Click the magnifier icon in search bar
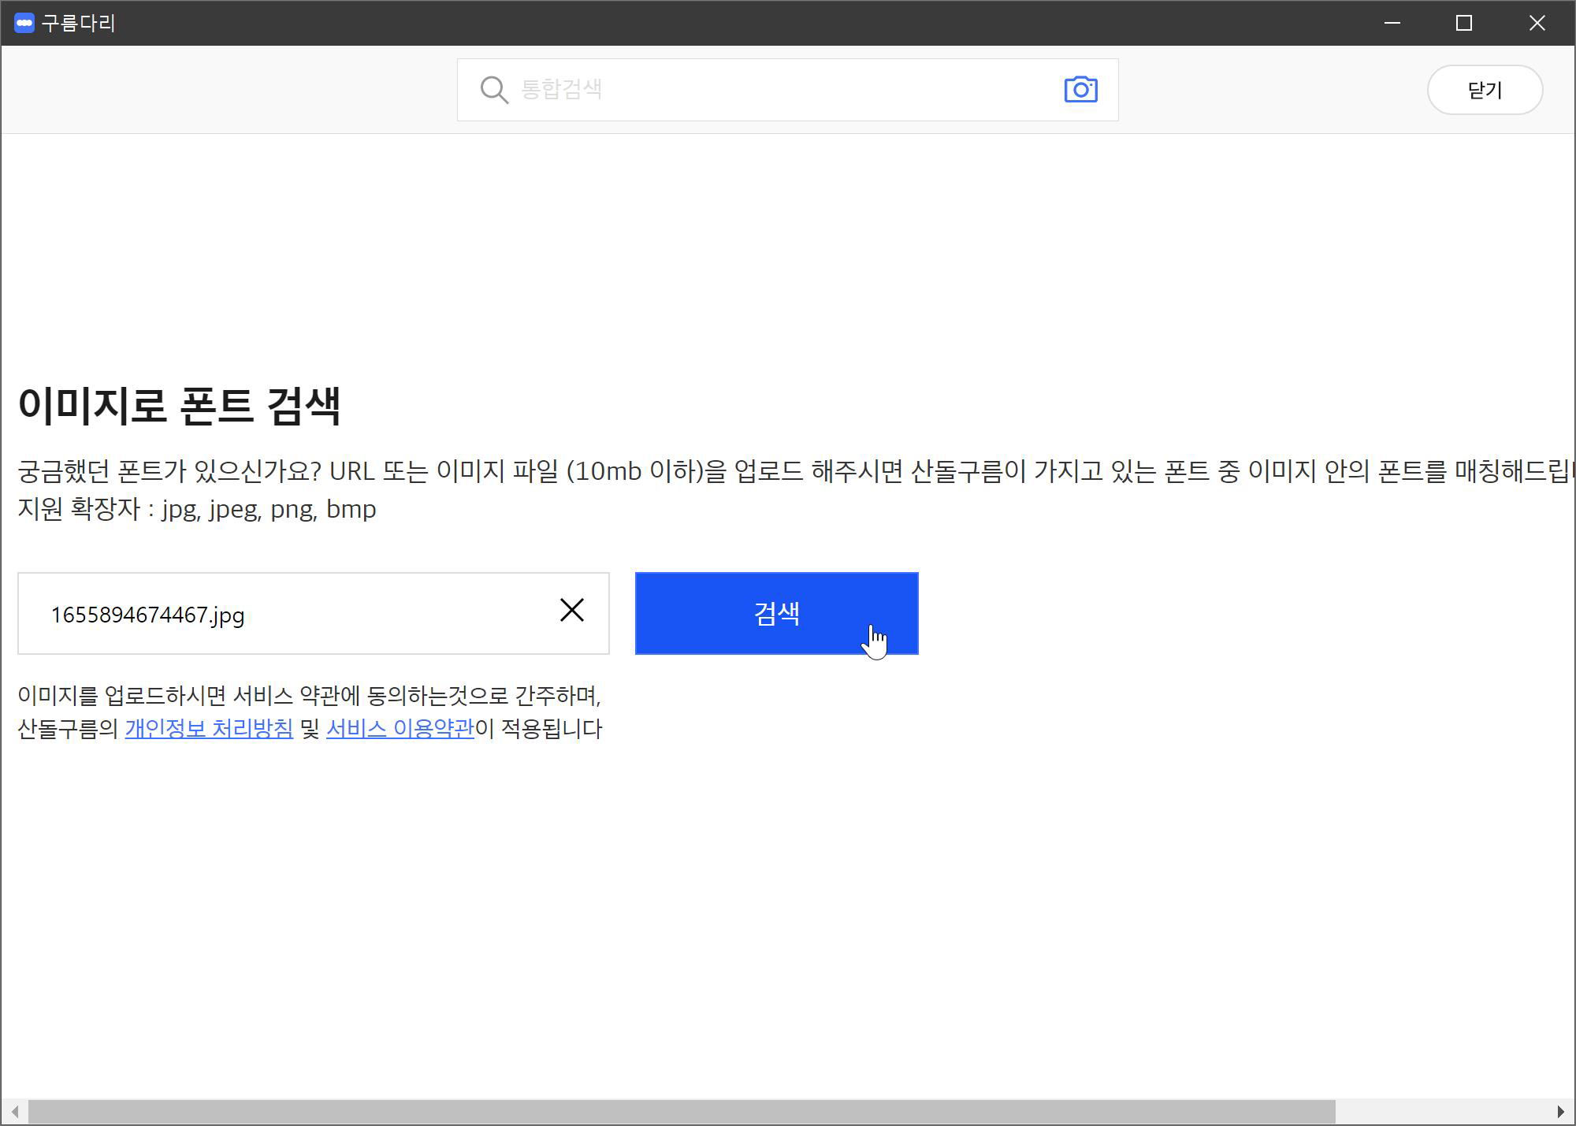 [494, 90]
